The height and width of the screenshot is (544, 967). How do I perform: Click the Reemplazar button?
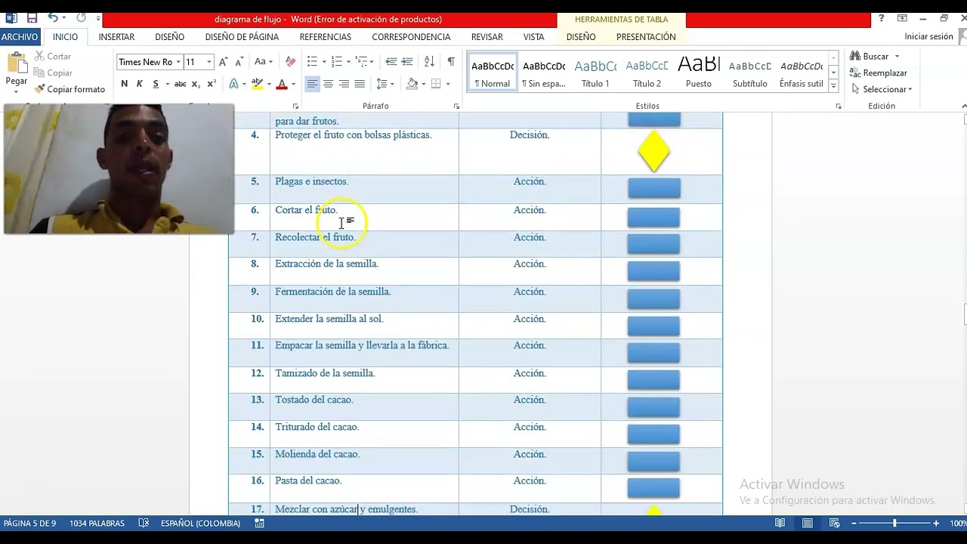pyautogui.click(x=878, y=73)
